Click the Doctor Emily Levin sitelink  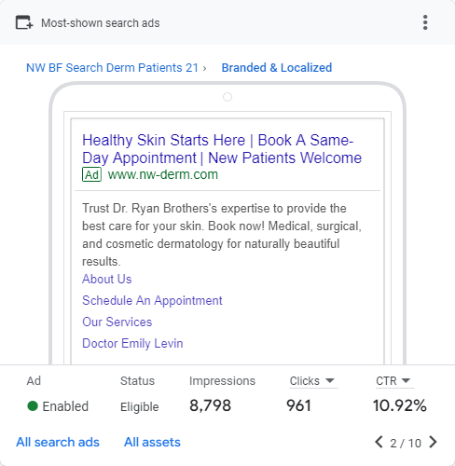[x=132, y=343]
